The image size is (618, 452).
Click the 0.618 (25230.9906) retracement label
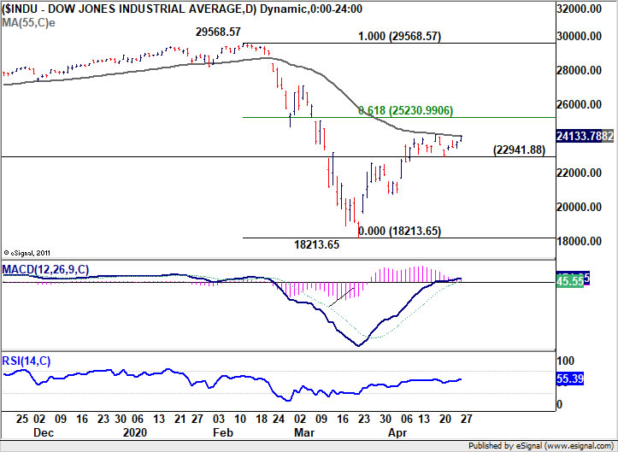point(405,110)
